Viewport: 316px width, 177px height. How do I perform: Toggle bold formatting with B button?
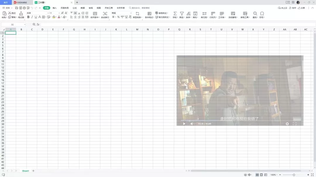click(x=28, y=17)
